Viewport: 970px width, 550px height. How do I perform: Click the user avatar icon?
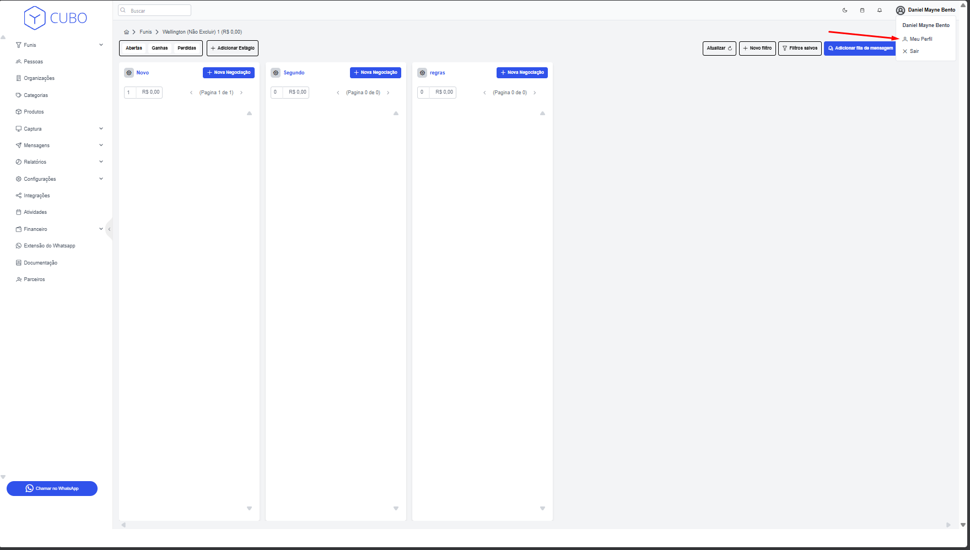pyautogui.click(x=901, y=10)
